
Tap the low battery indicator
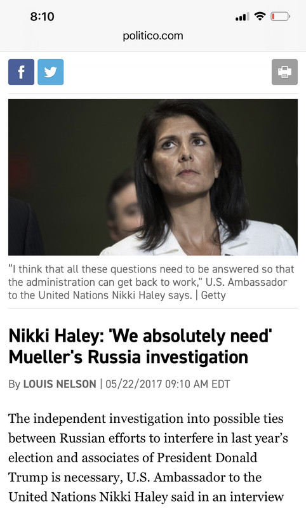click(281, 17)
